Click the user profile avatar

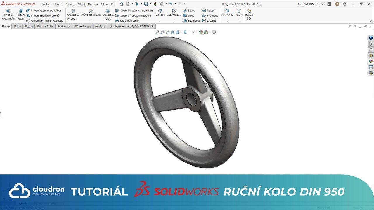coord(337,4)
